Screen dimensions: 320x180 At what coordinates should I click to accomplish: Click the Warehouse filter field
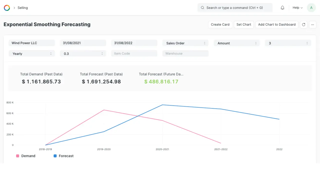[185, 53]
